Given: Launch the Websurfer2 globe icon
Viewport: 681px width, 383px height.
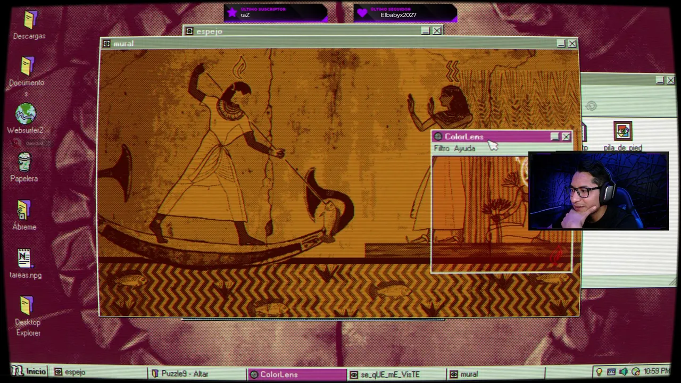Looking at the screenshot, I should click(x=26, y=118).
